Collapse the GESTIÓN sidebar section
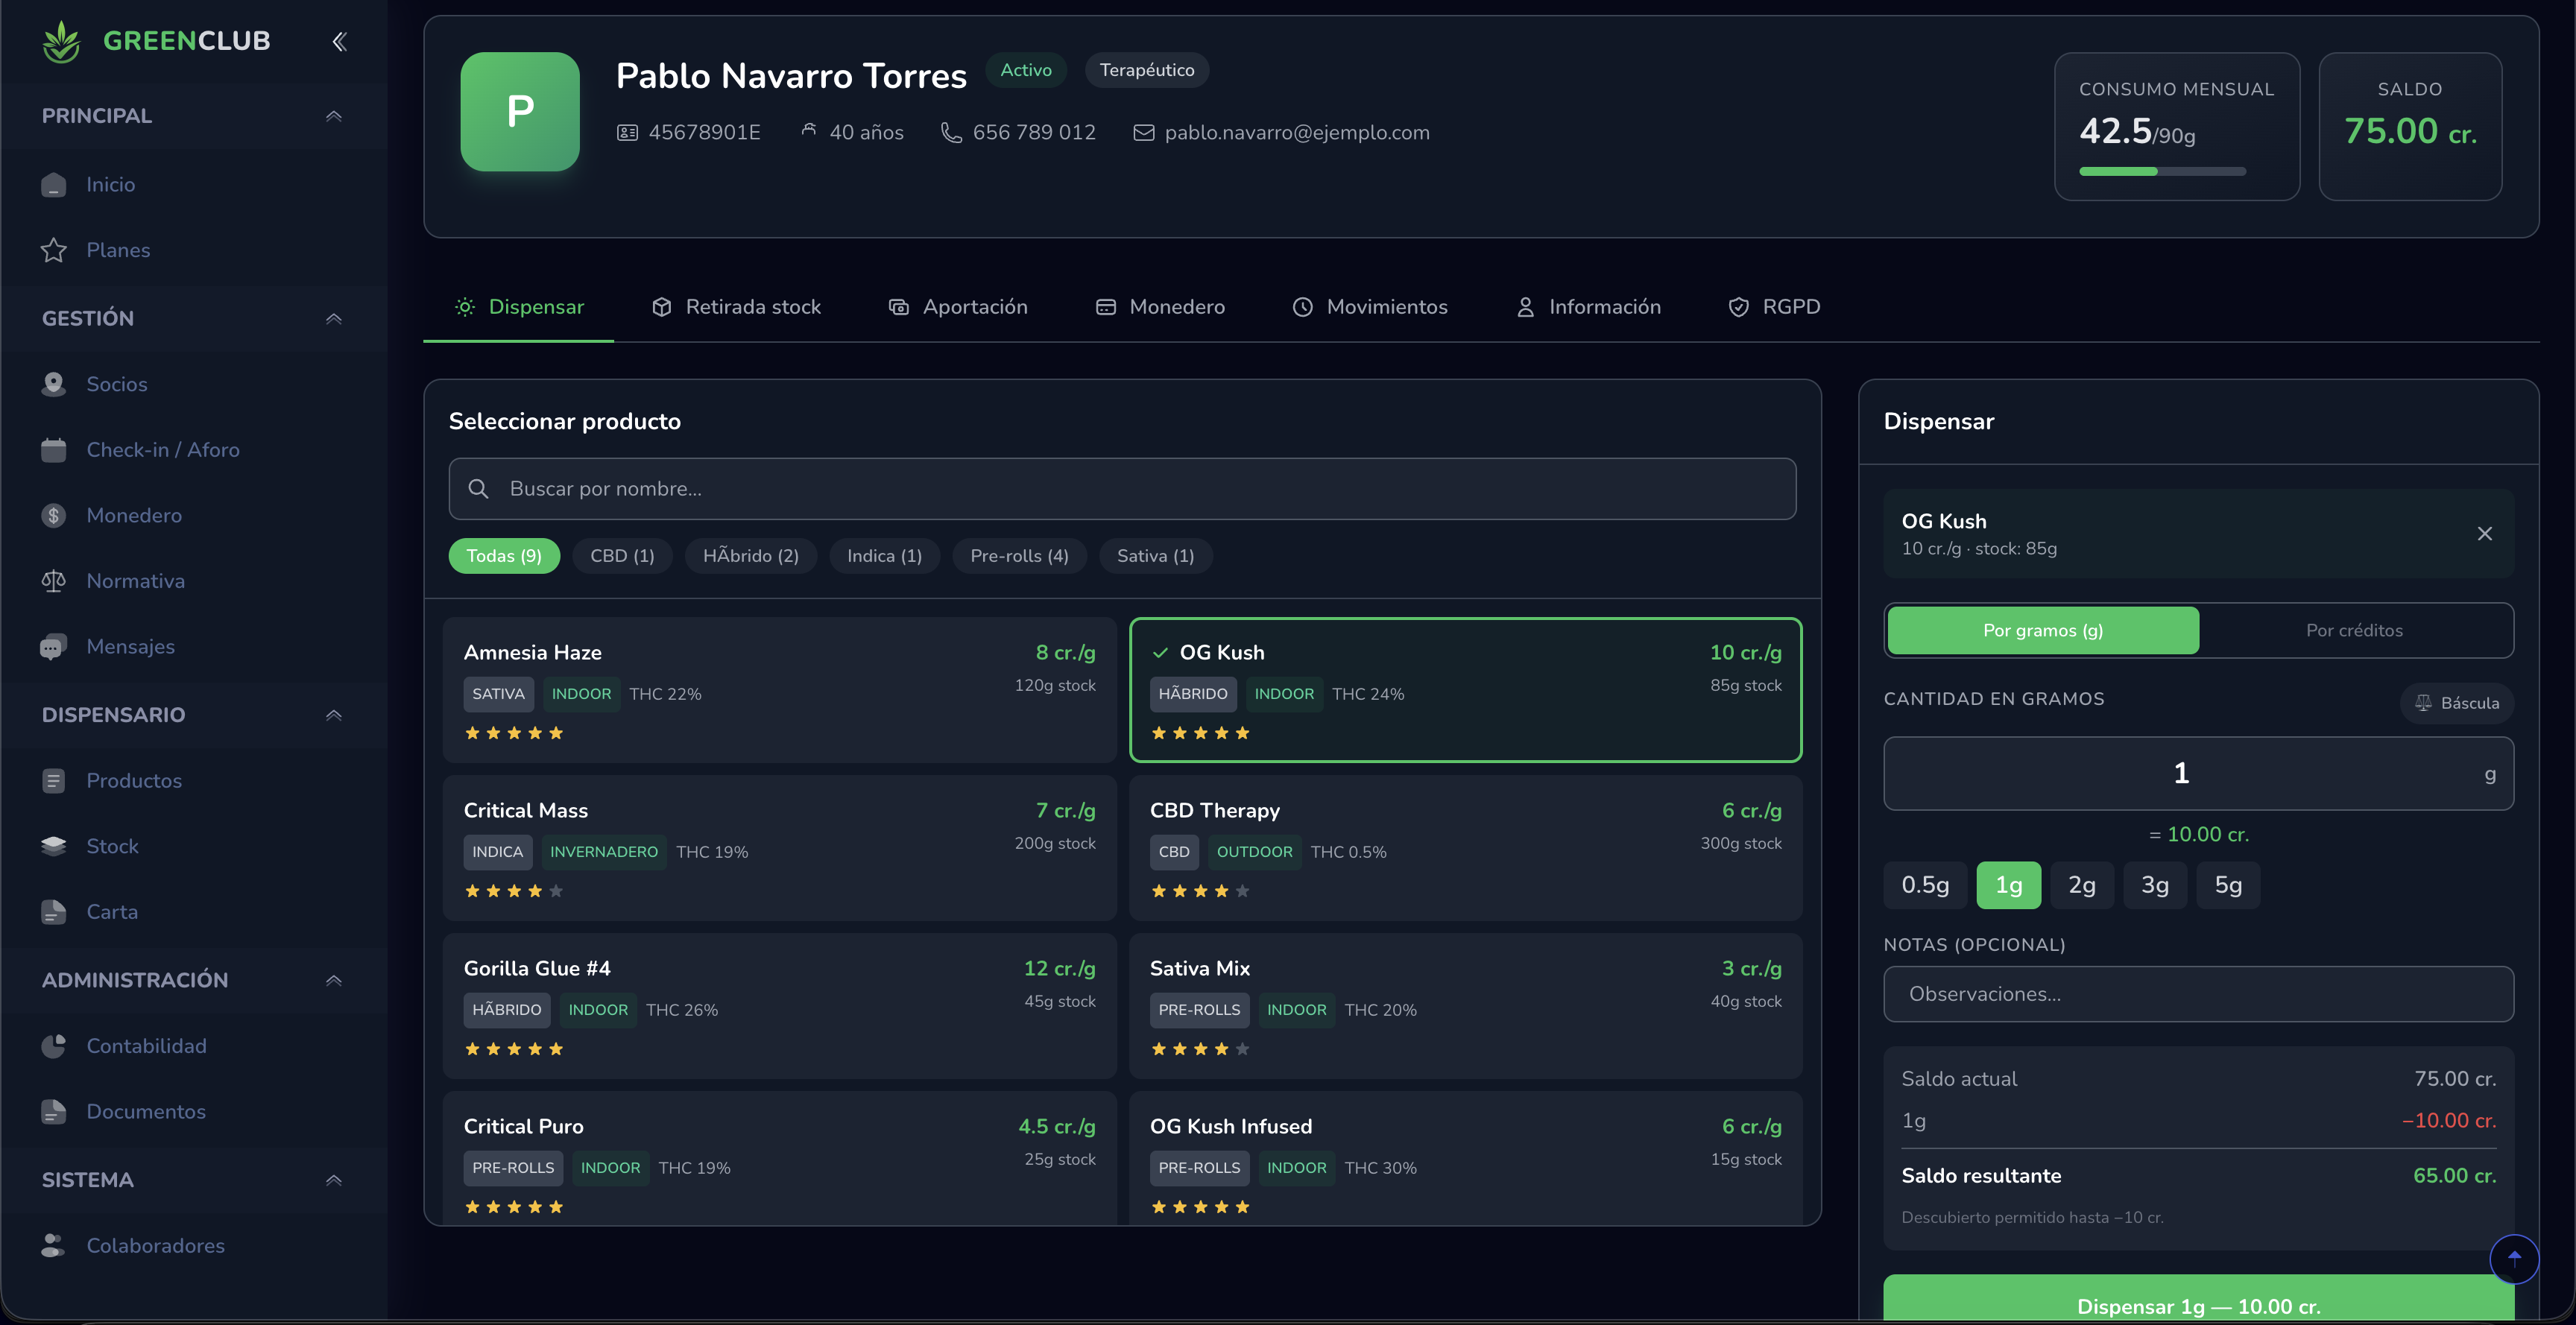Viewport: 2576px width, 1325px height. pos(334,318)
